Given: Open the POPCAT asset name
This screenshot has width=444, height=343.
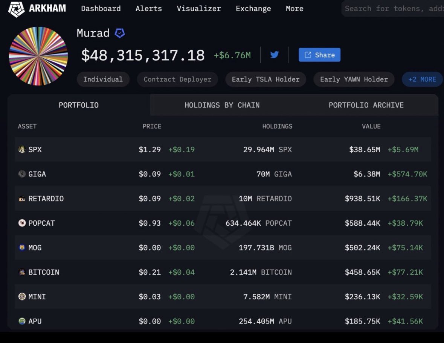Looking at the screenshot, I should (42, 223).
